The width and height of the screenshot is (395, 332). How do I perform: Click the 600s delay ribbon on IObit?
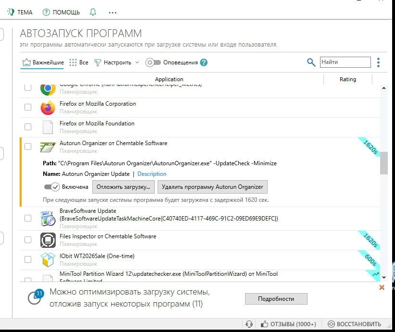point(371,260)
